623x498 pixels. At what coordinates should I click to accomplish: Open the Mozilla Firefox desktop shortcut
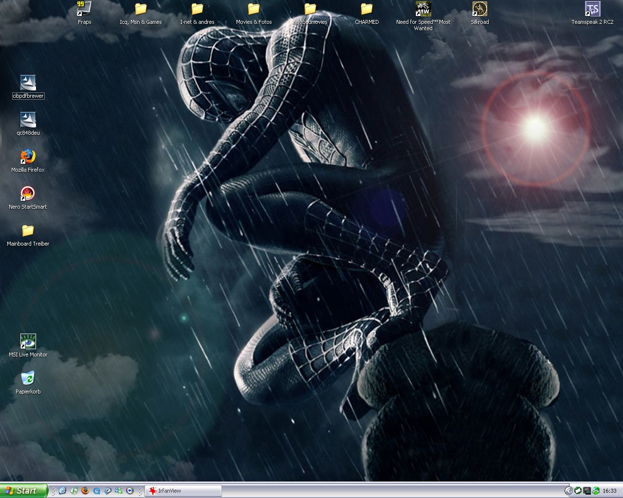28,157
